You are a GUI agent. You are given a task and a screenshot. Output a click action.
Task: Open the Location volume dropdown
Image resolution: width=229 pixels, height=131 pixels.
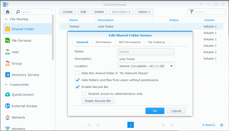[x=146, y=66]
